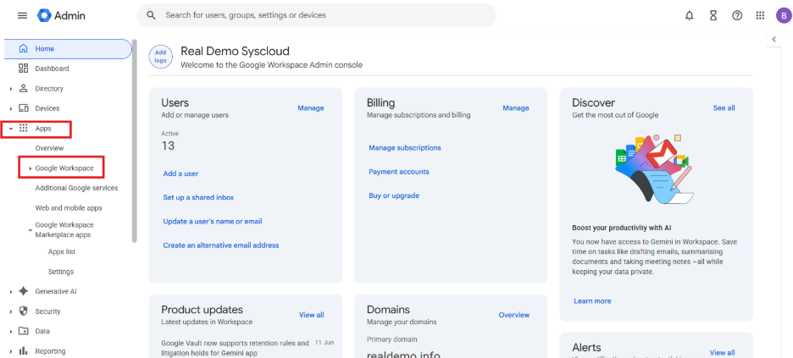Image resolution: width=793 pixels, height=358 pixels.
Task: Click the Discover Workspace apps illustration
Action: [x=653, y=168]
